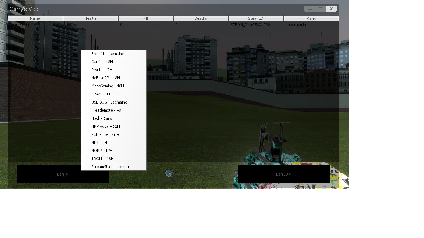Screen dimensions: 424x238
Task: Sort by the Name column header
Action: point(35,18)
